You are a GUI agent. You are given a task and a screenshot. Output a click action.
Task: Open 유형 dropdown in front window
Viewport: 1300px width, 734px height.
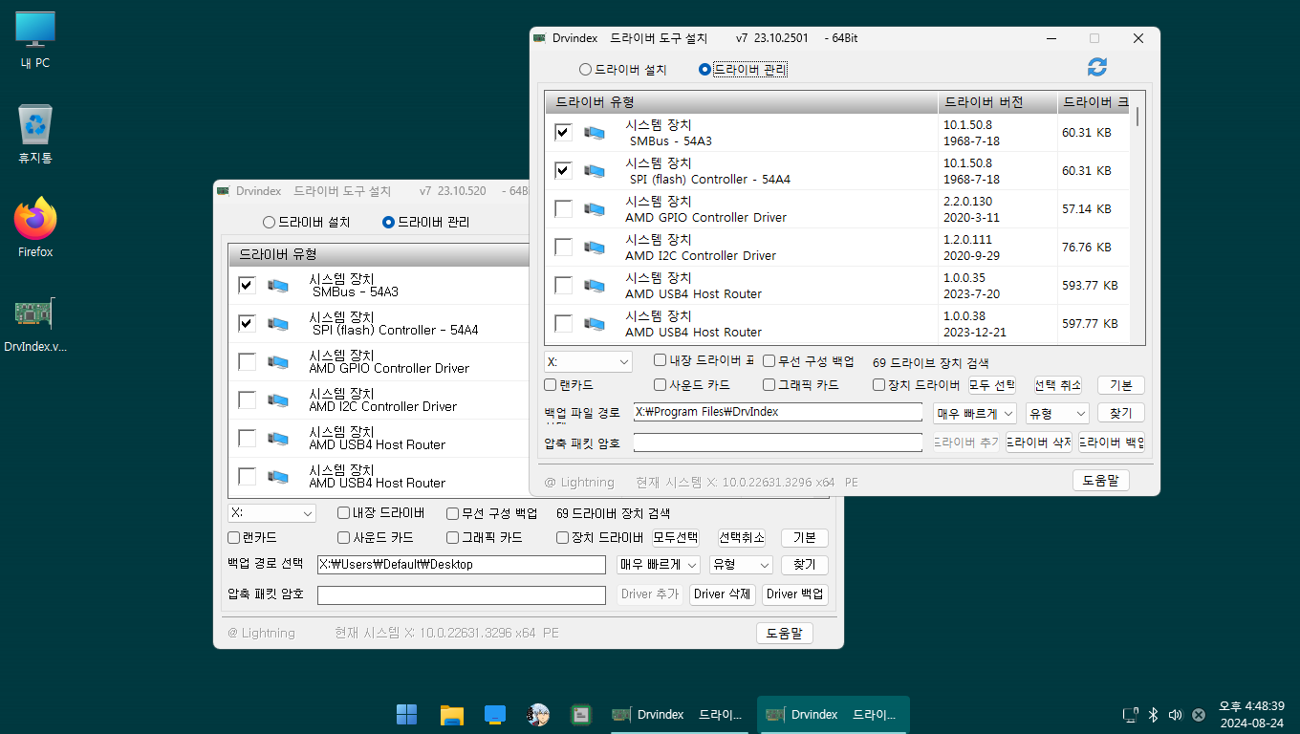click(1057, 414)
